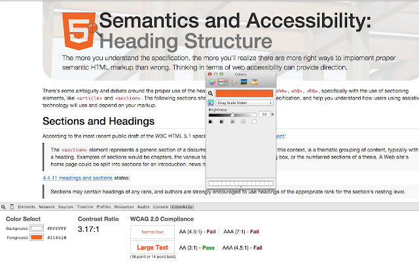Pick the light gray preset swatch
Image resolution: width=419 pixels, height=262 pixels.
[243, 122]
